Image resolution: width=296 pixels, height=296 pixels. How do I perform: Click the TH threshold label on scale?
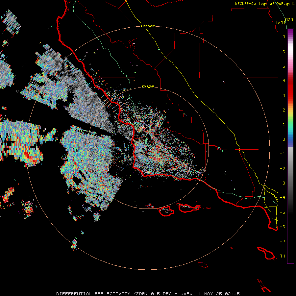pyautogui.click(x=283, y=256)
